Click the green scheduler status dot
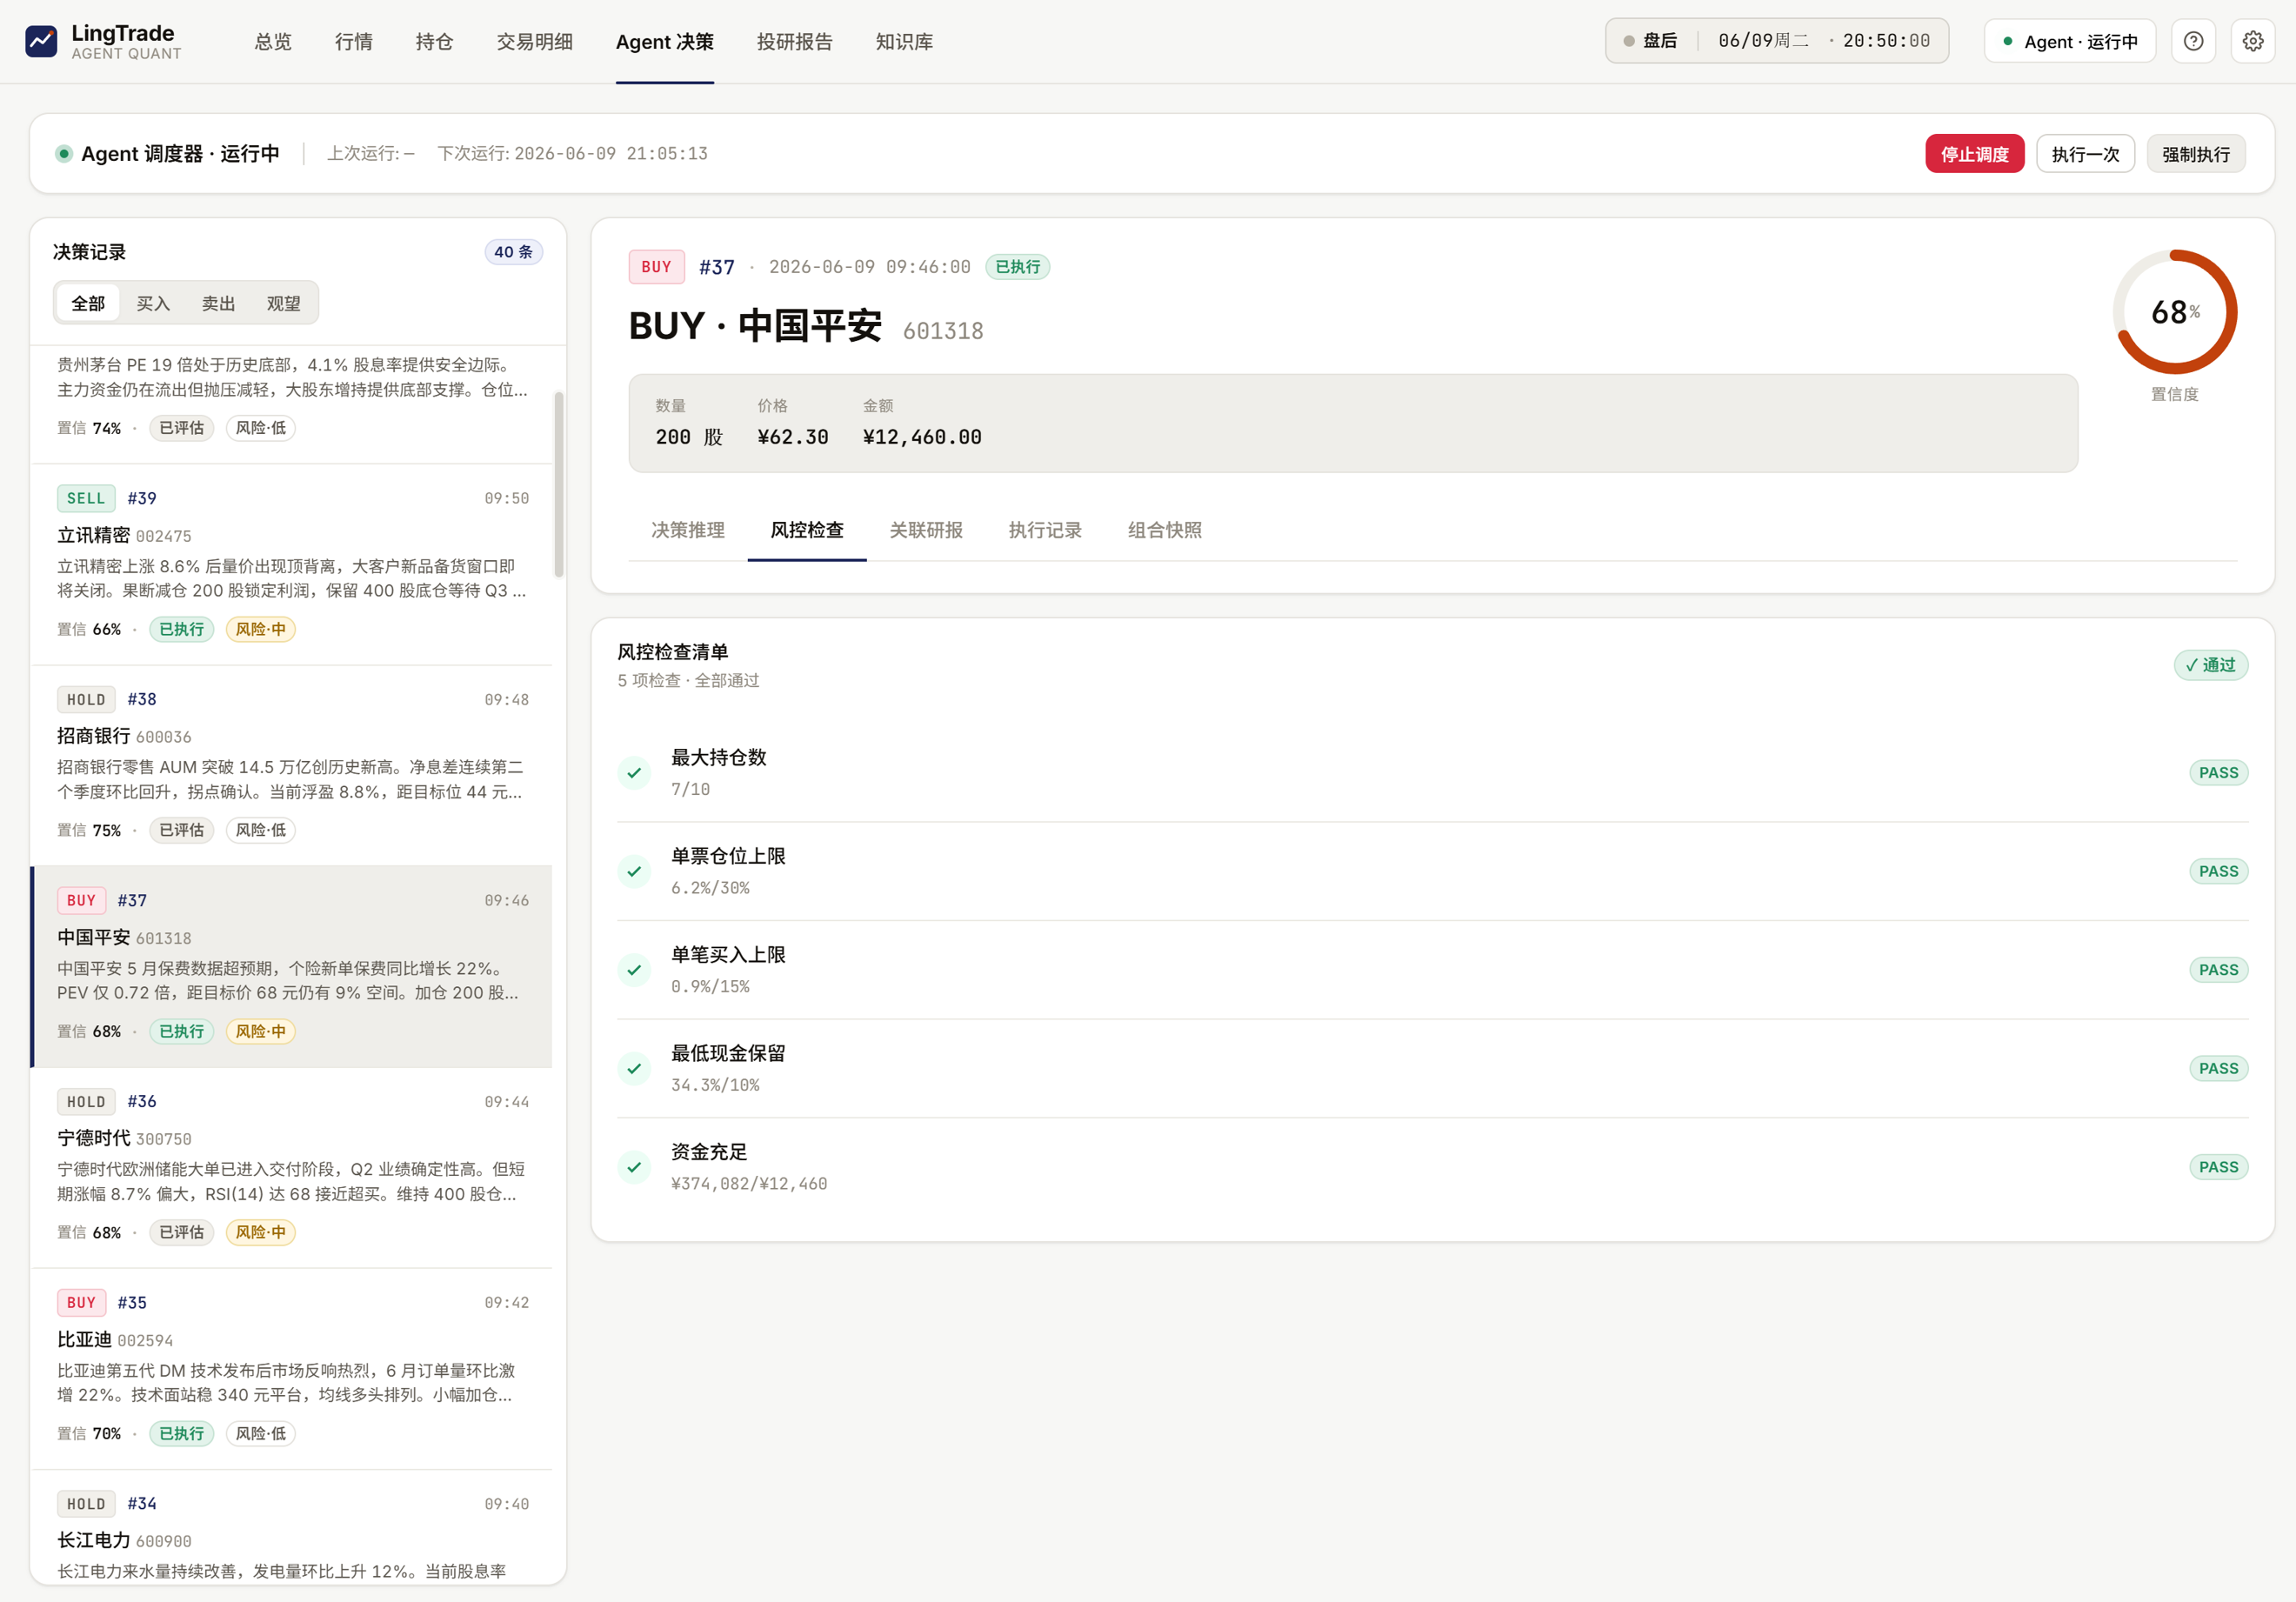 click(x=64, y=153)
